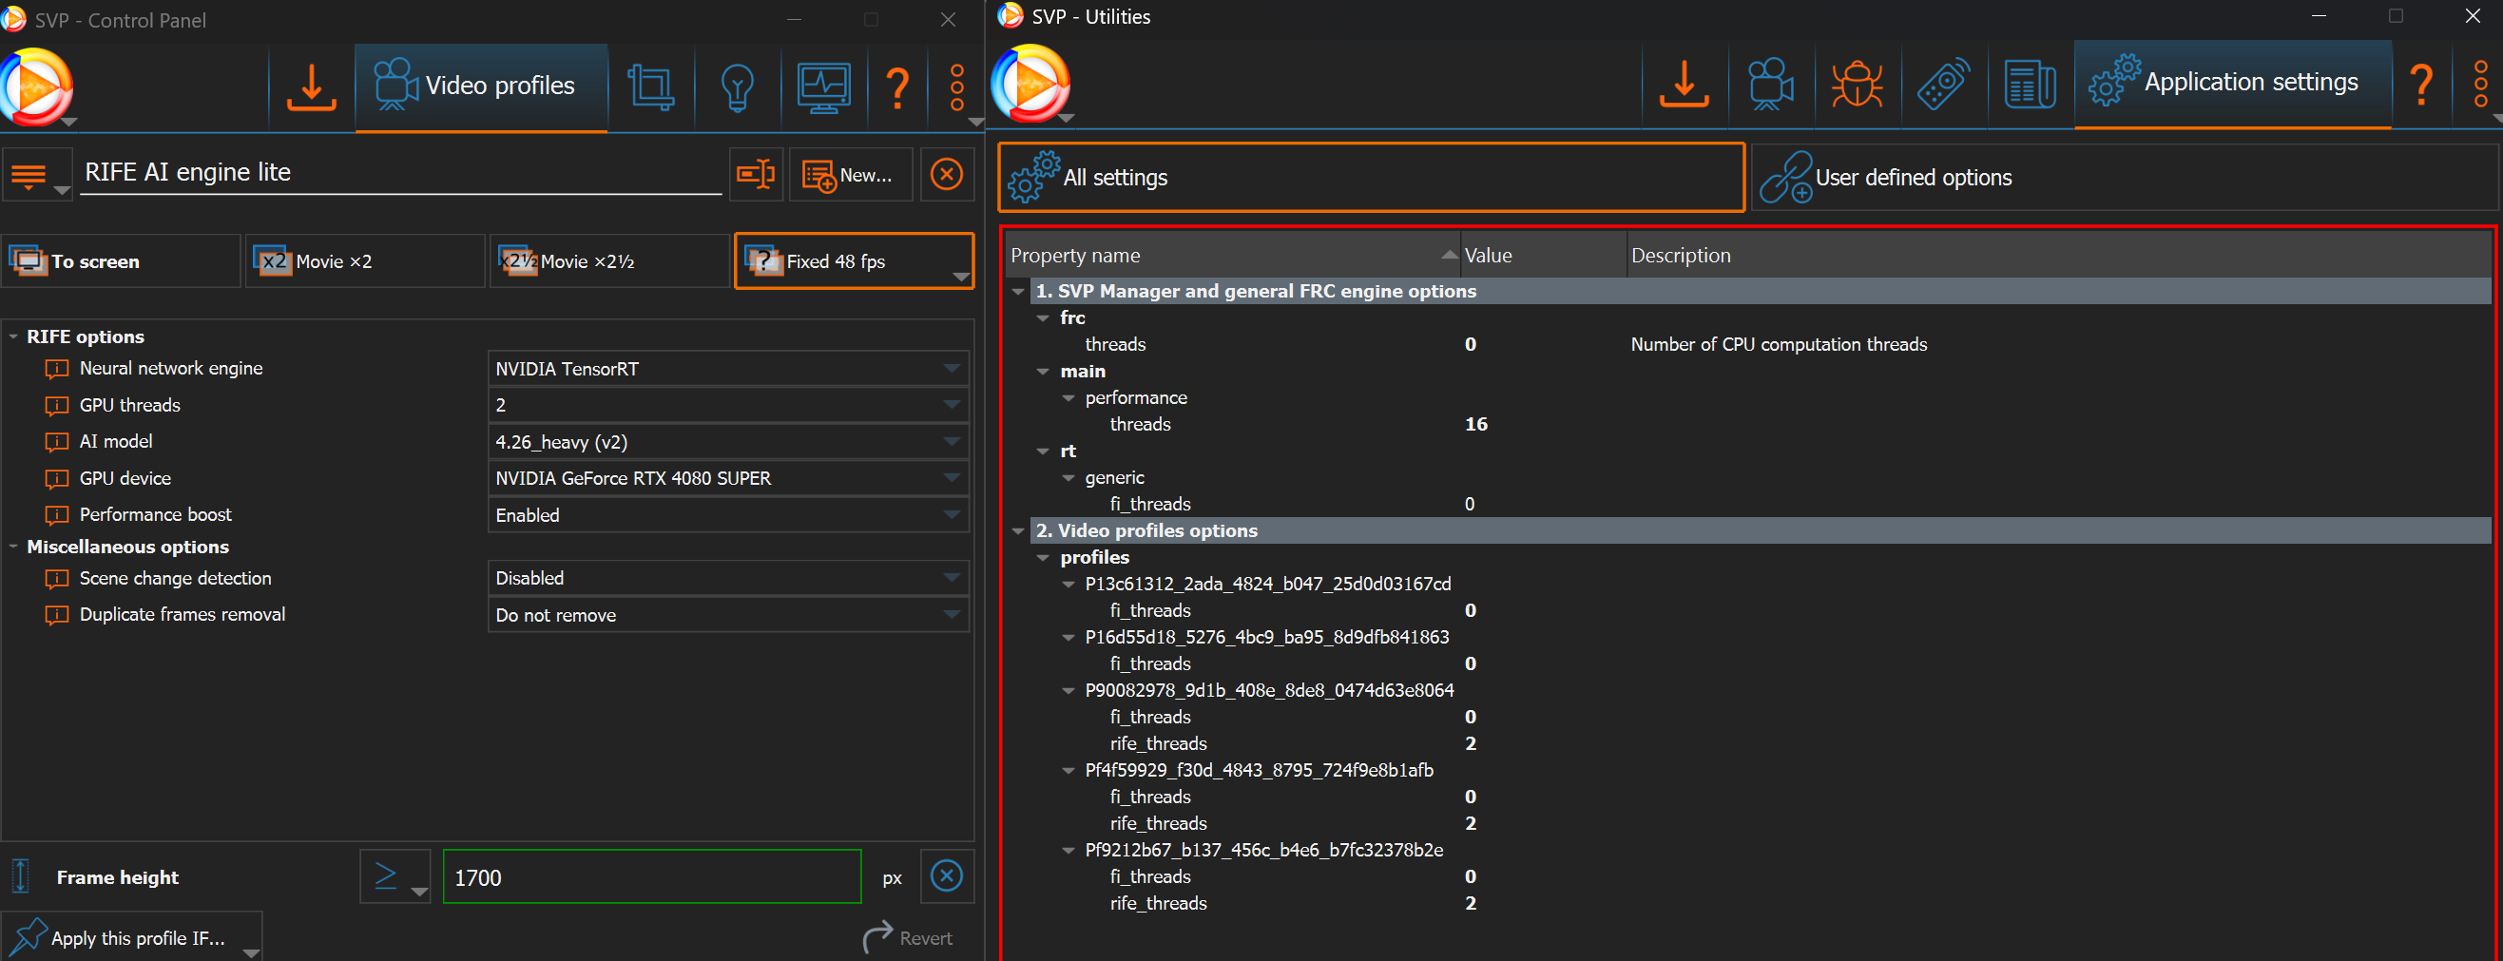The height and width of the screenshot is (961, 2503).
Task: Open the remote control icon in Utilities
Action: (x=1942, y=85)
